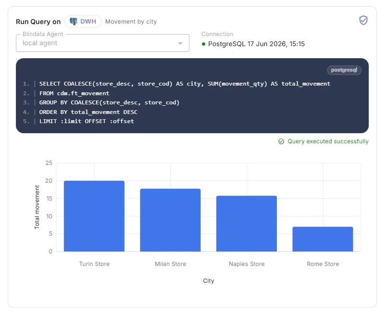Click the Rome Store axis label

(x=323, y=264)
